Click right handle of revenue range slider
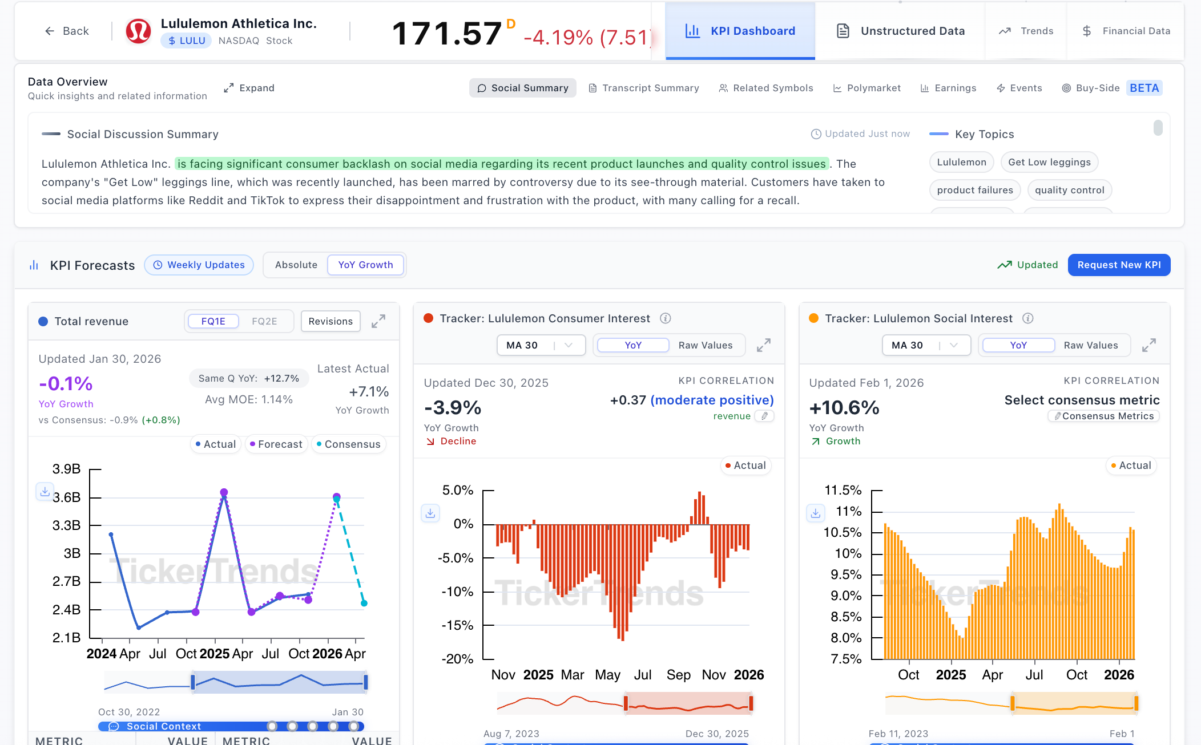The image size is (1201, 745). (365, 682)
